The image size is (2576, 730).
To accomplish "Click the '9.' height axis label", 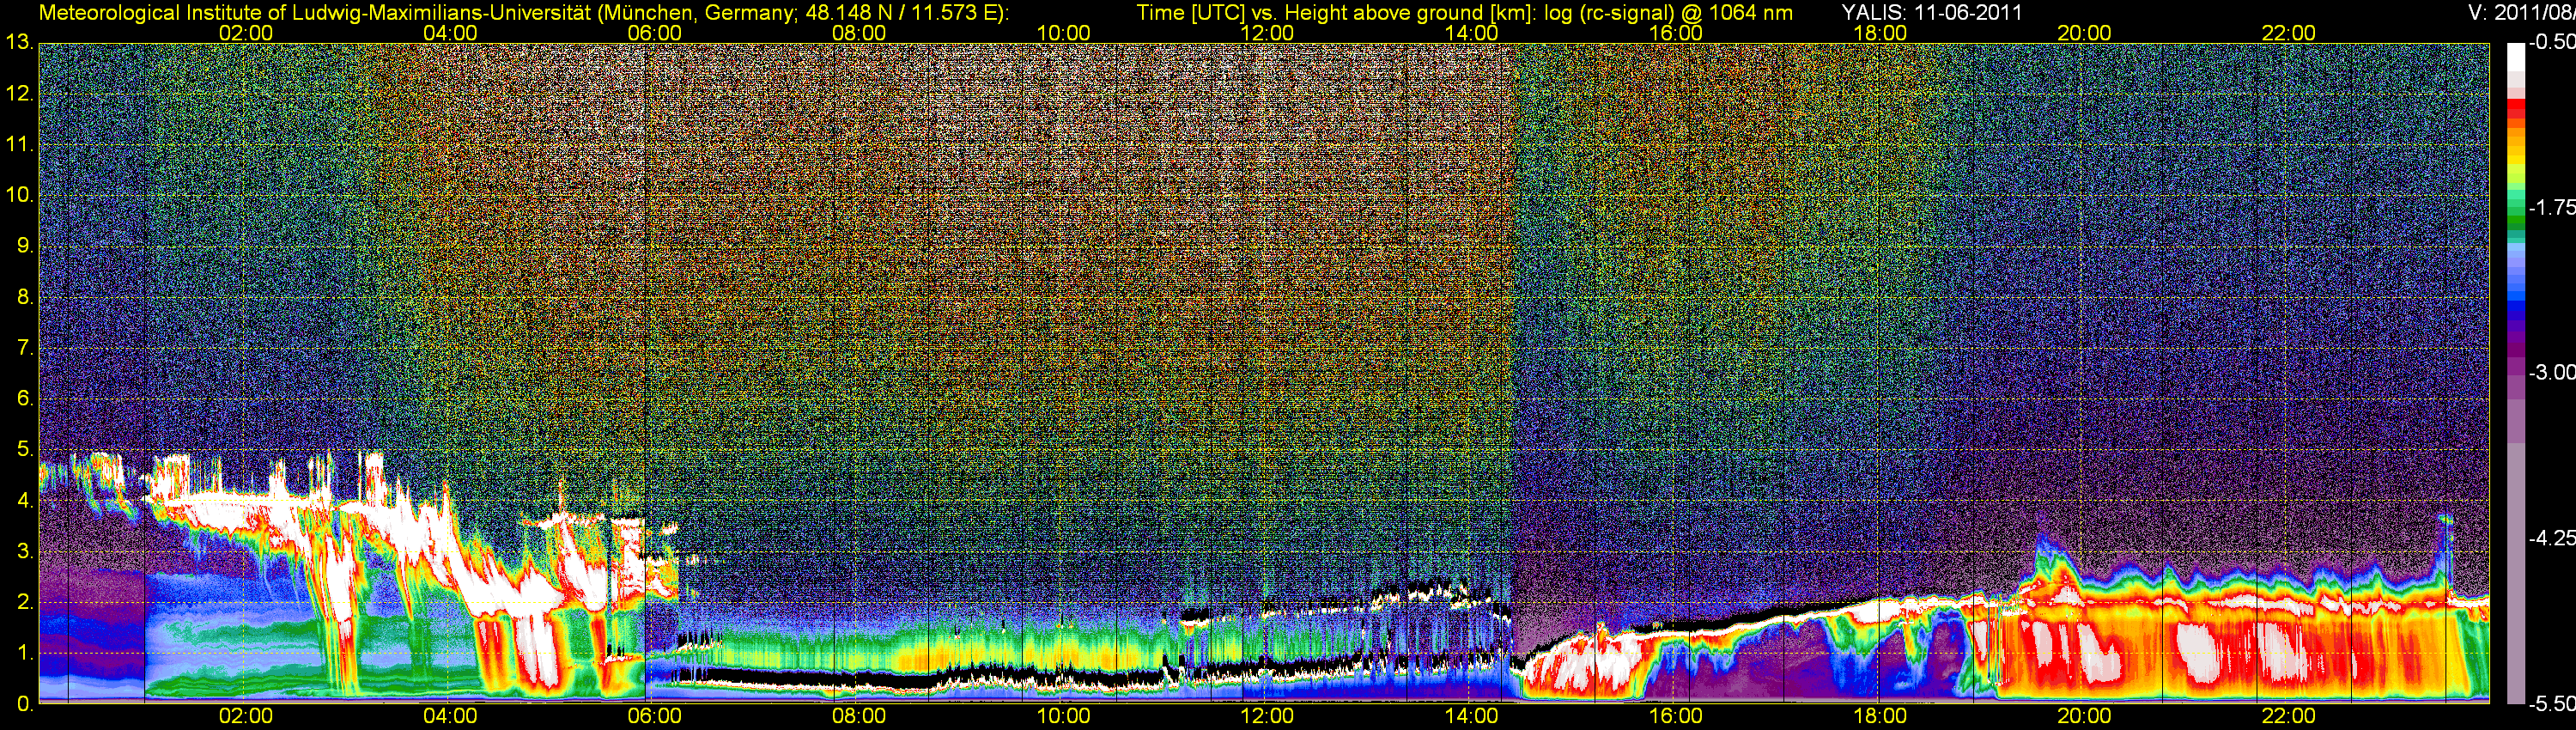I will 25,246.
